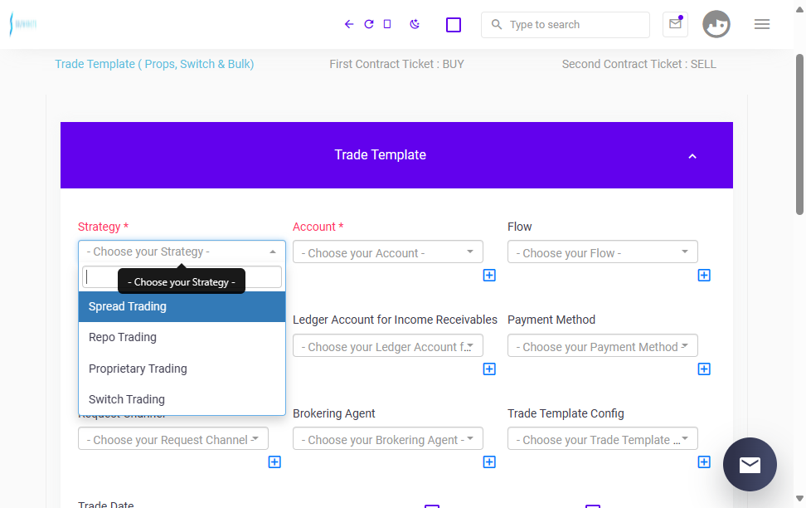Add new Payment Method with plus icon
806x508 pixels.
[704, 369]
